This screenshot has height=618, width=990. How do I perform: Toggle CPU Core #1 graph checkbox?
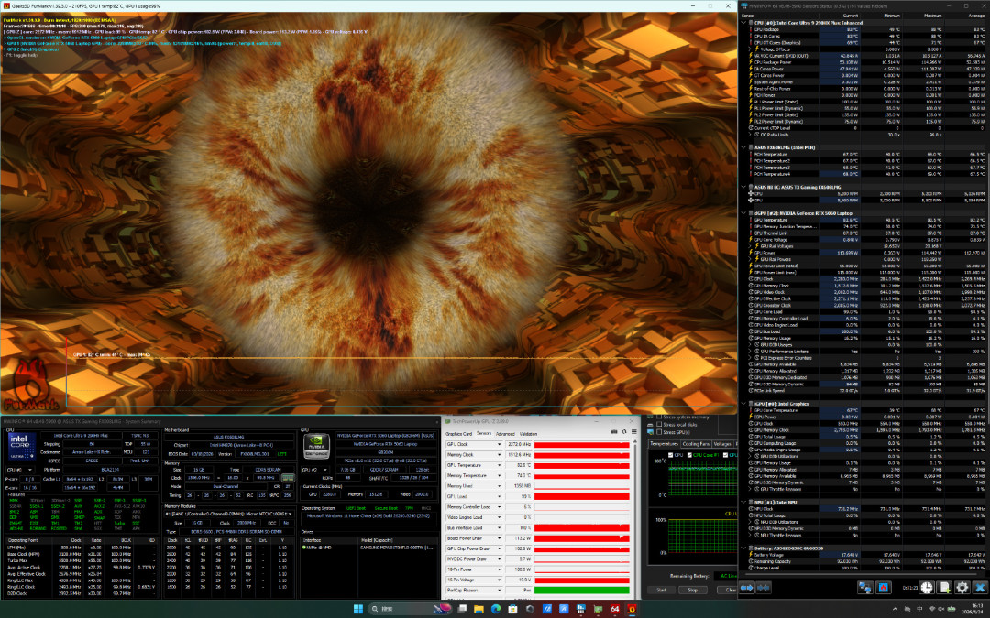coord(689,455)
